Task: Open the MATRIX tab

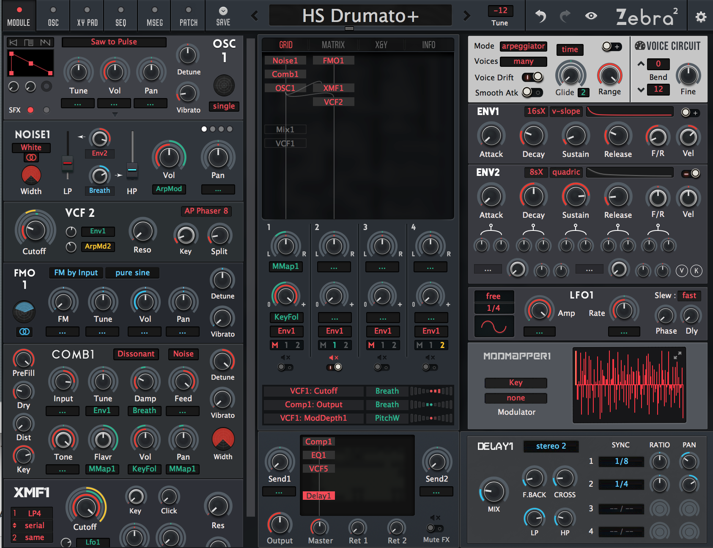Action: click(x=333, y=45)
